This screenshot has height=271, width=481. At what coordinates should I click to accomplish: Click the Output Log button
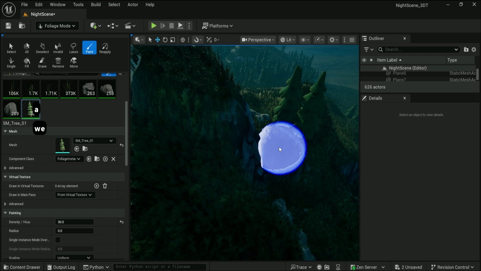coord(61,267)
